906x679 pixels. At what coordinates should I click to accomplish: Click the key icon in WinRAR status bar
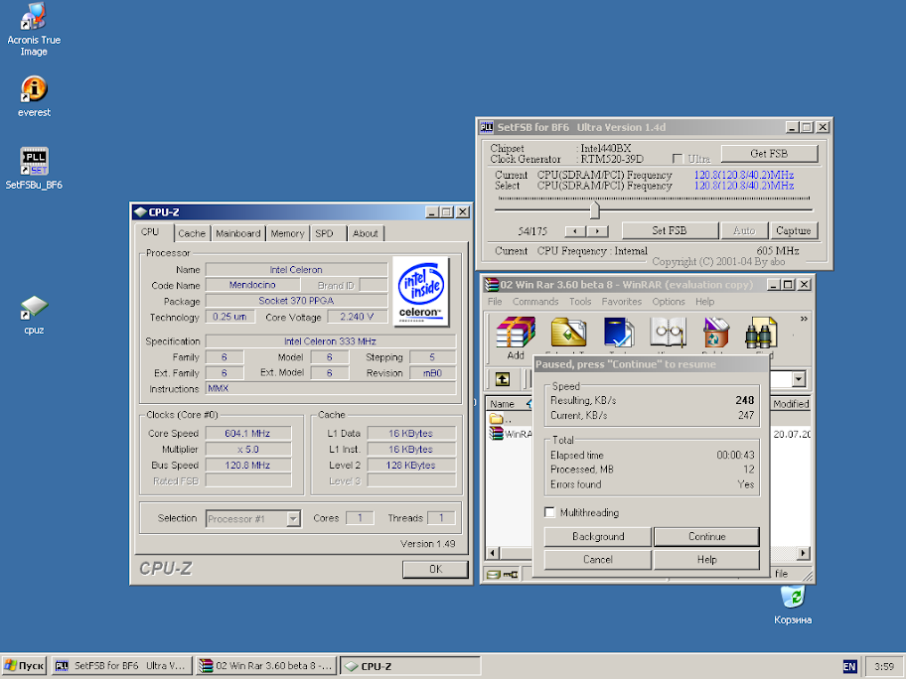point(511,574)
